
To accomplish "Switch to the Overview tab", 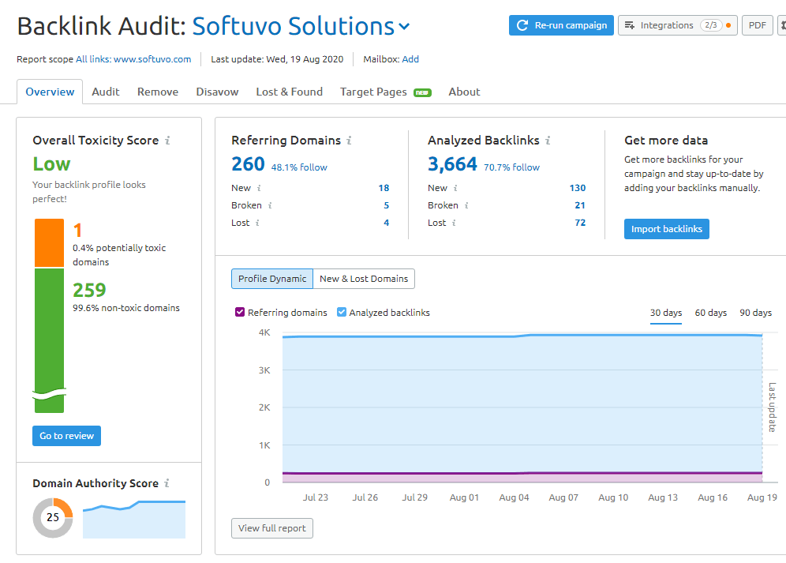I will point(50,92).
